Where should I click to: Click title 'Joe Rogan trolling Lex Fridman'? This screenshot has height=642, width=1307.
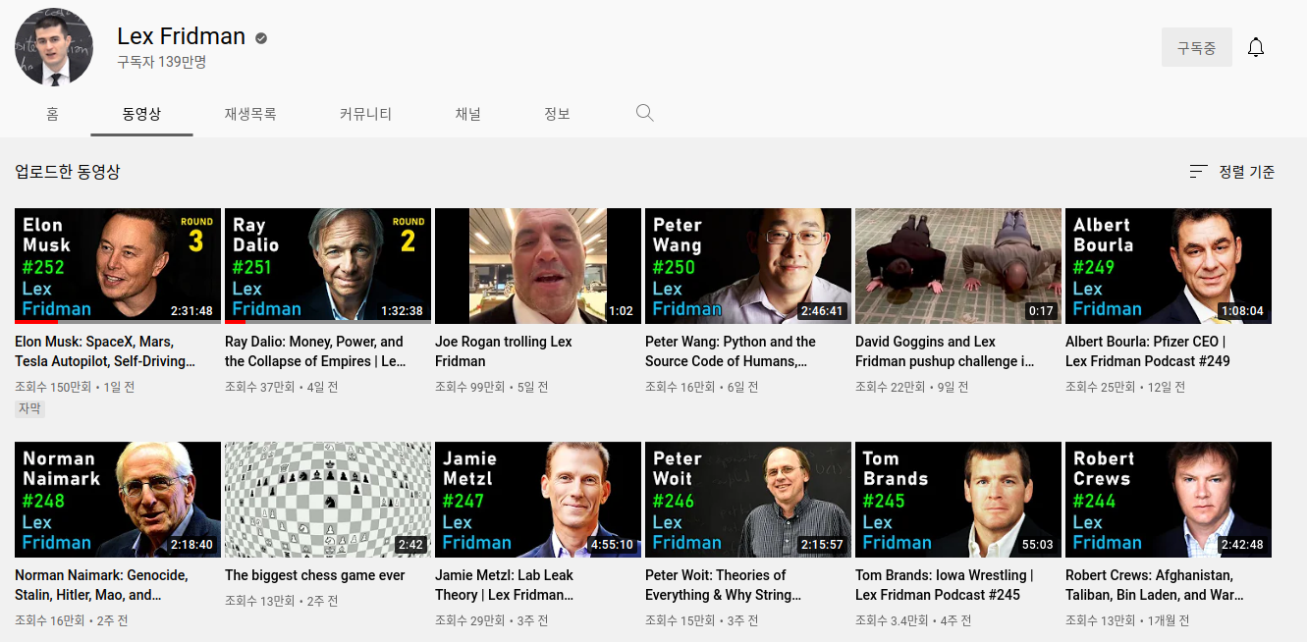pos(504,351)
